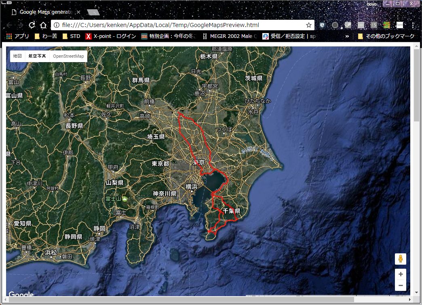This screenshot has height=305, width=422.
Task: Click scroll up arrow of vertical scrollbar
Action: pos(417,46)
